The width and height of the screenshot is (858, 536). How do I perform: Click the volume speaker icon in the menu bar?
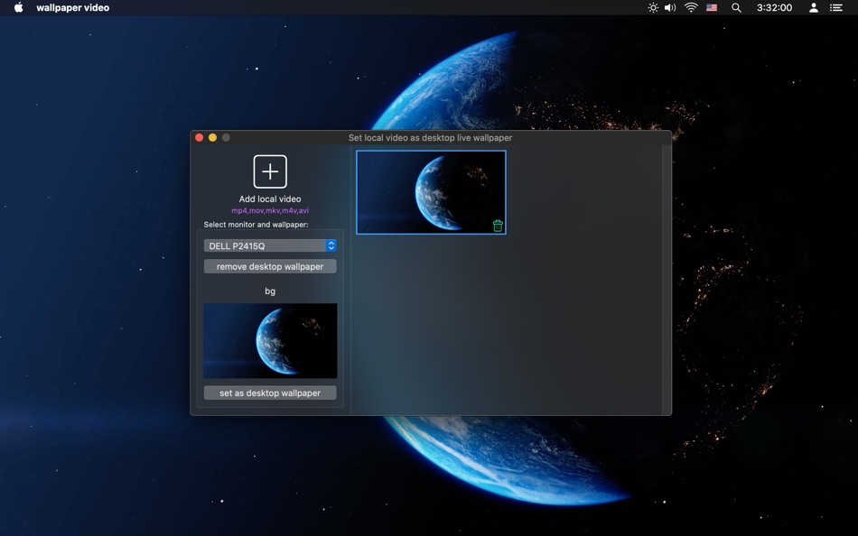pyautogui.click(x=670, y=7)
